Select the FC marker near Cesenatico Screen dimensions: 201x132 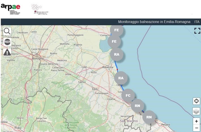coord(128,95)
